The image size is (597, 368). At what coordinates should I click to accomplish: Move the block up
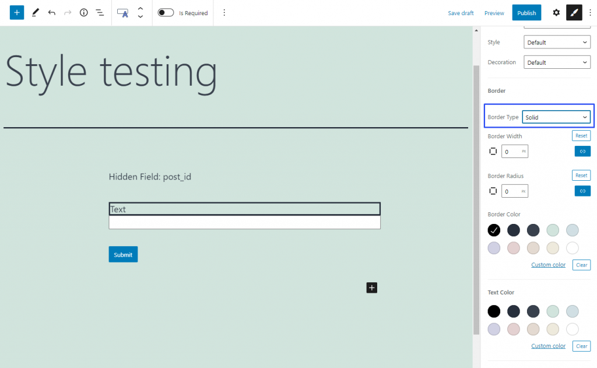pos(141,9)
